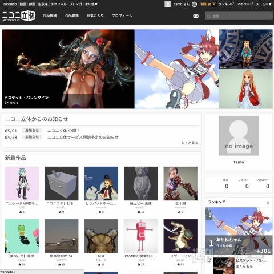
Task: Open the ランキング panel heading
Action: tap(216, 202)
